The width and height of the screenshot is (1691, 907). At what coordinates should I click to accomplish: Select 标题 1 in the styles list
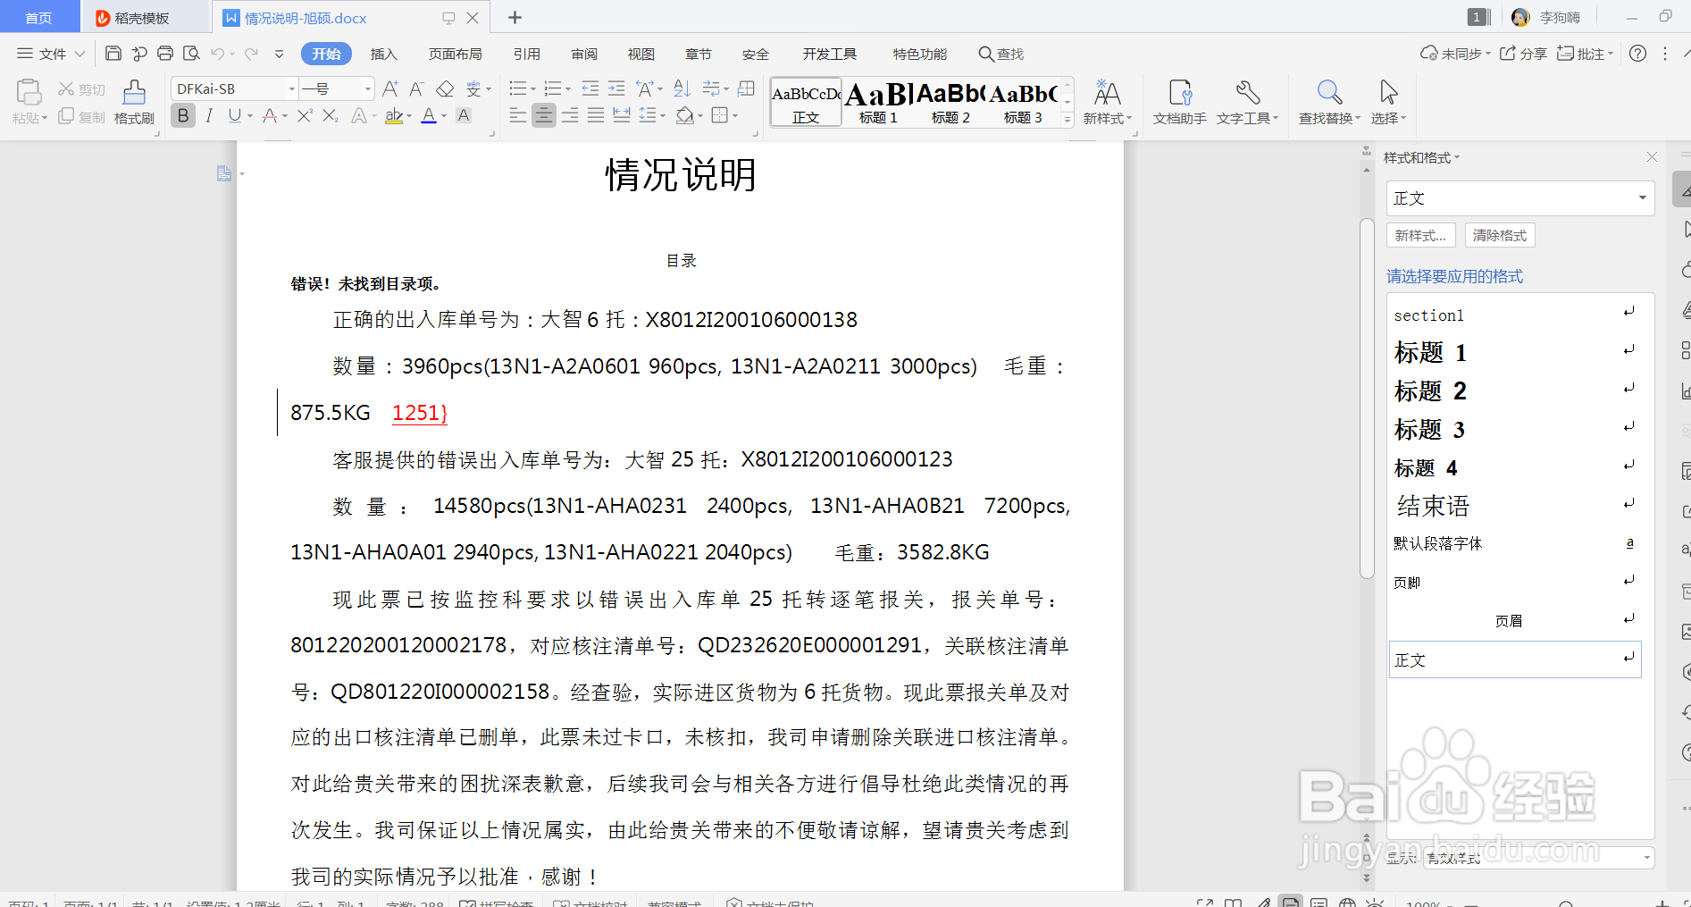1430,352
